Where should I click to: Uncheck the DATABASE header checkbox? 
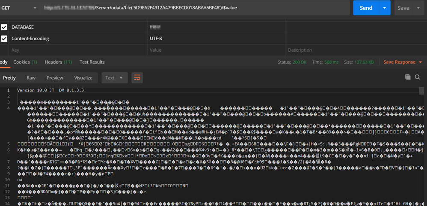[x=4, y=27]
